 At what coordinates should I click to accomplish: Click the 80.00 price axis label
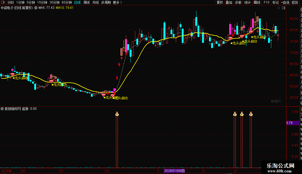tap(294, 30)
